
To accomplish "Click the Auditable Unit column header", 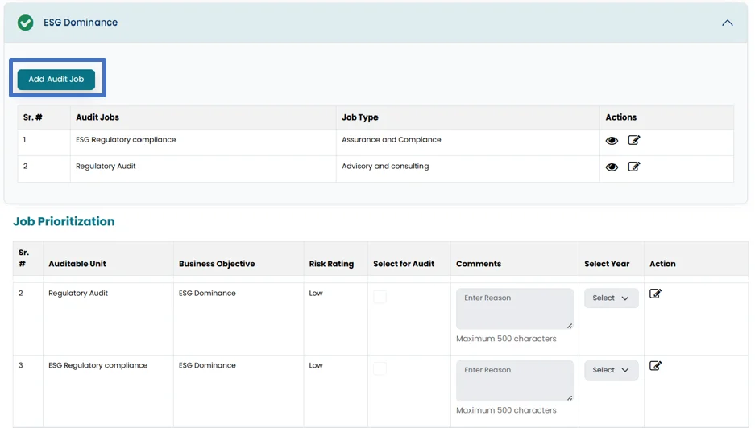I will (77, 264).
